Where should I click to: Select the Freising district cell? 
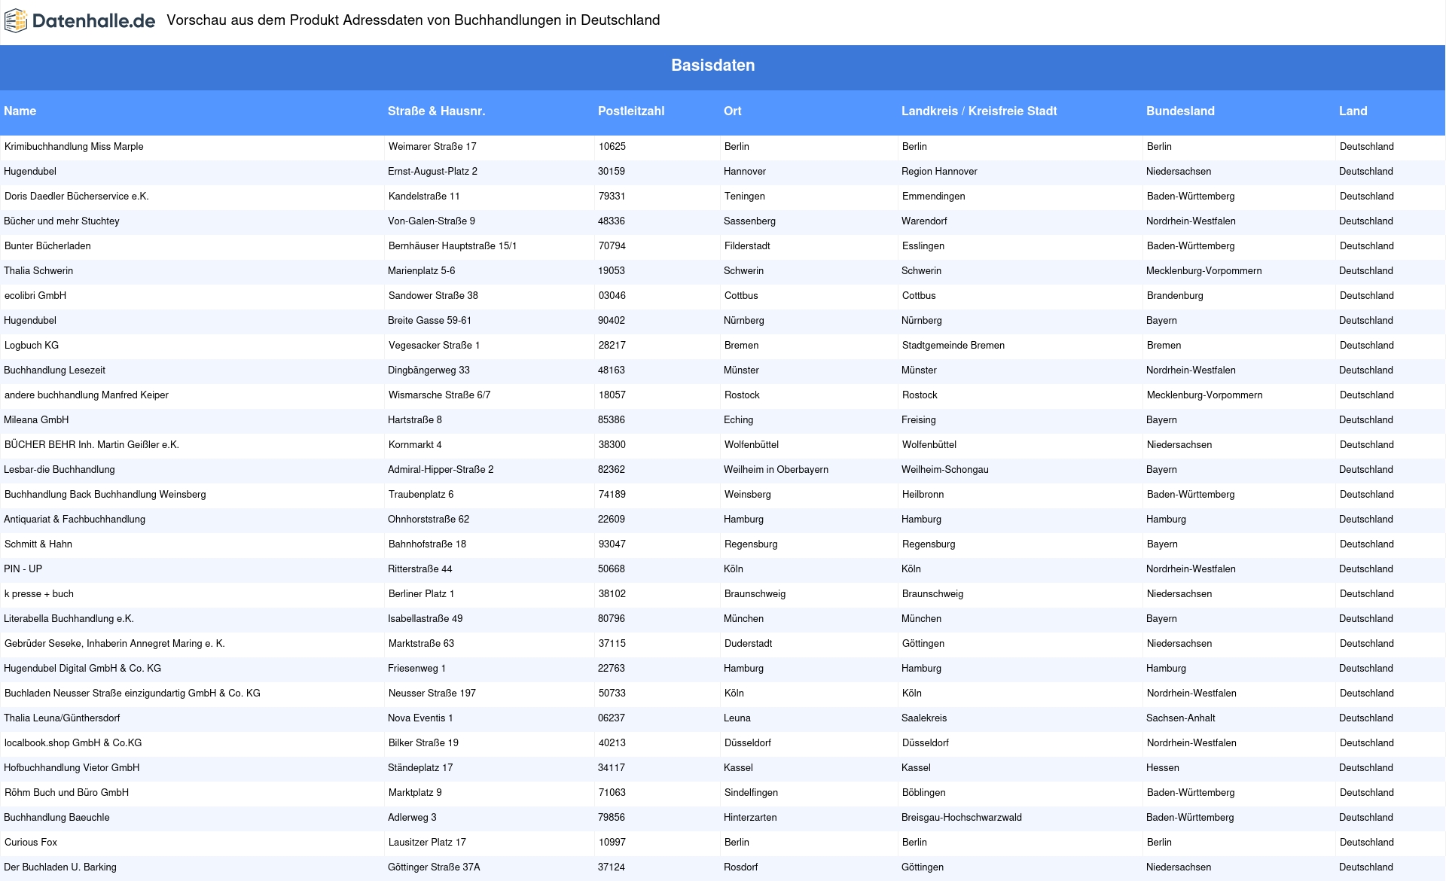pos(919,420)
